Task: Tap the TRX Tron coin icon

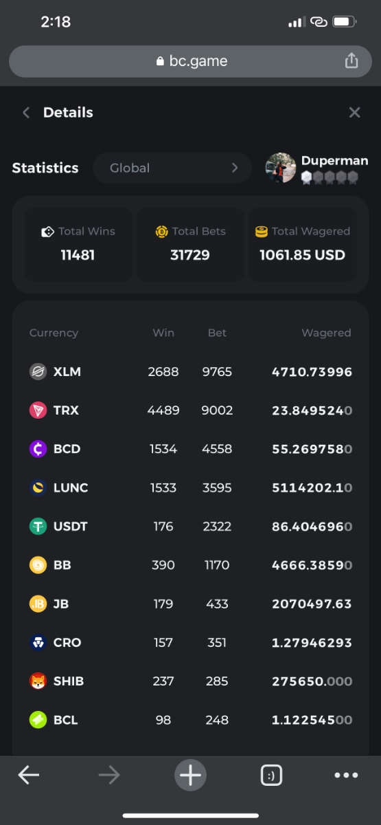Action: (38, 410)
